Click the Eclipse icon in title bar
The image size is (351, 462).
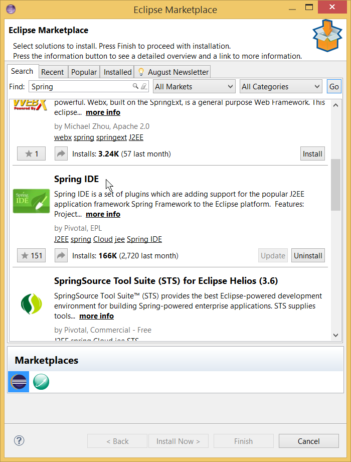coord(11,9)
